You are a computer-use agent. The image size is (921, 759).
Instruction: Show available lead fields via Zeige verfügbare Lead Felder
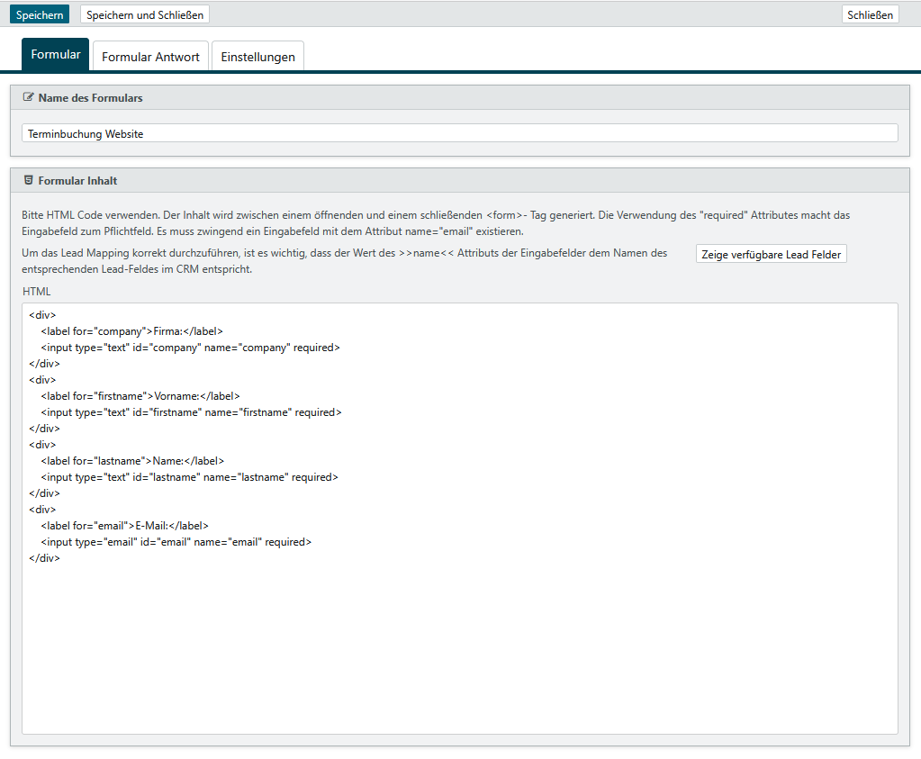[771, 255]
